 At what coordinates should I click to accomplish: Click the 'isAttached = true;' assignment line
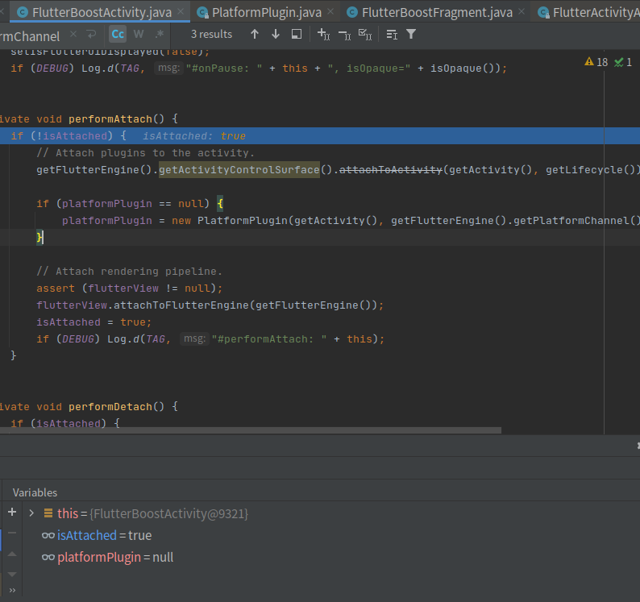(x=94, y=322)
